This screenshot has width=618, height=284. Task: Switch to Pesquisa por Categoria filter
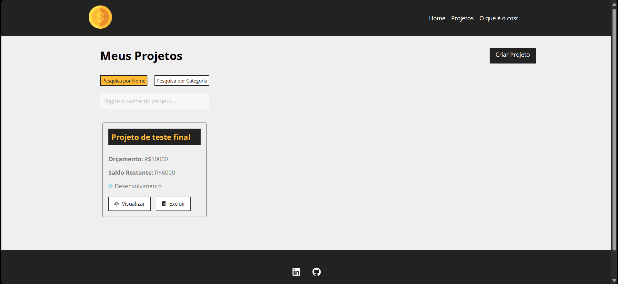pos(182,81)
